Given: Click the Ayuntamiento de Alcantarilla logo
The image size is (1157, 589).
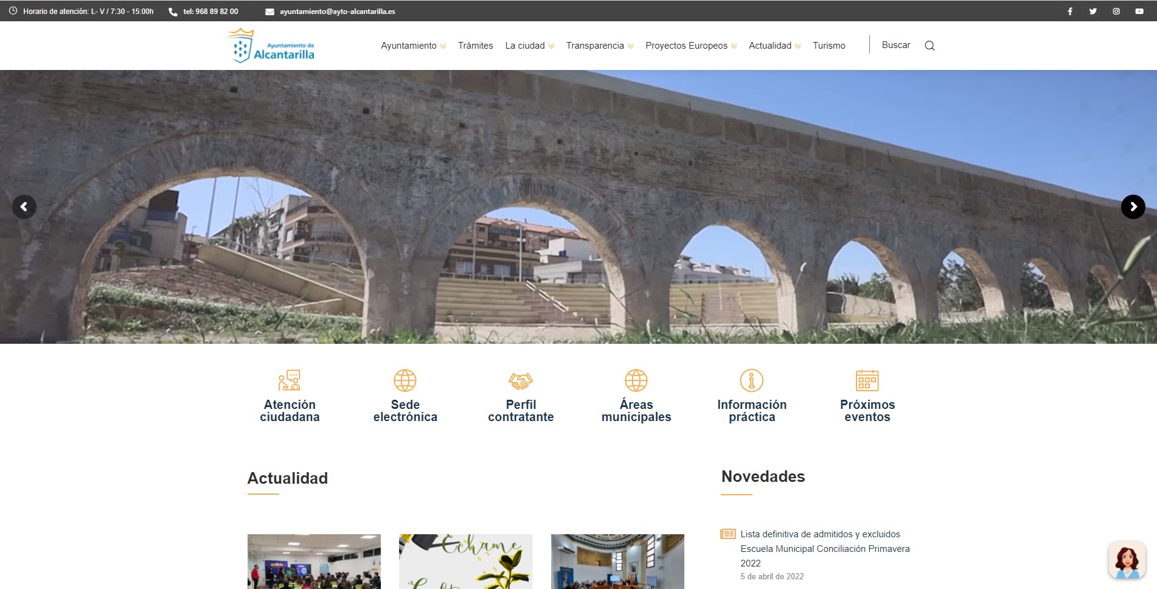Looking at the screenshot, I should [271, 46].
